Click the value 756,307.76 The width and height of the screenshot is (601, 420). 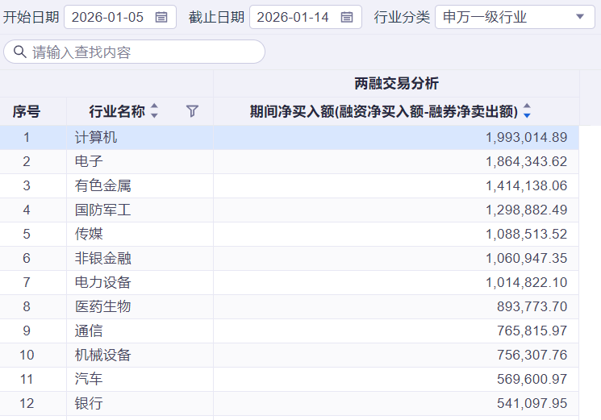[x=532, y=355]
